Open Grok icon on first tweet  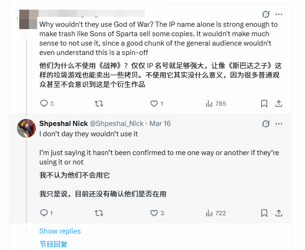click(x=266, y=14)
